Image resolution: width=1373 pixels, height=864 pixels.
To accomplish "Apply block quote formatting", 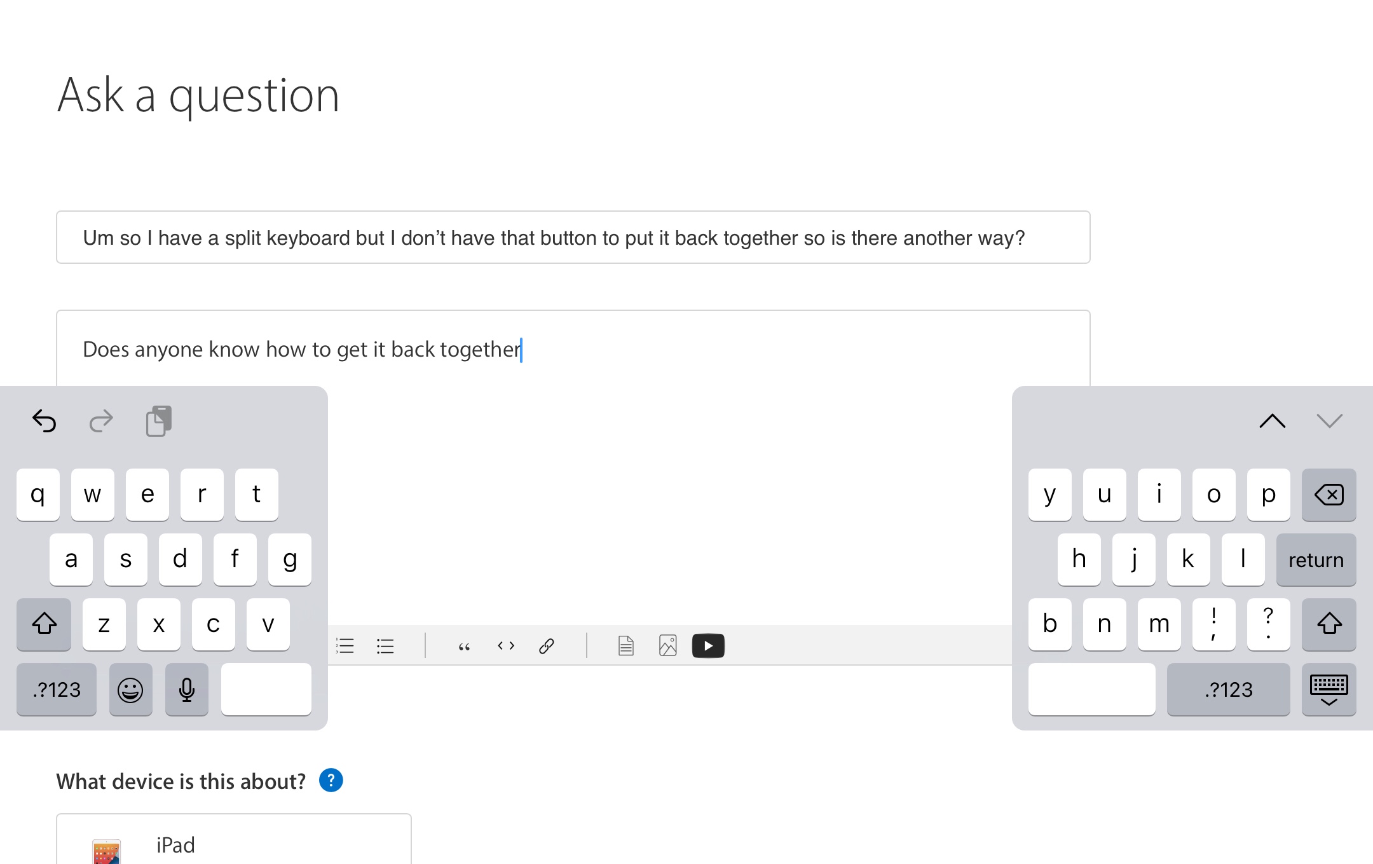I will pyautogui.click(x=464, y=646).
